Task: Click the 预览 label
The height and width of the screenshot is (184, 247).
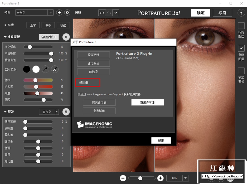Action: [78, 13]
